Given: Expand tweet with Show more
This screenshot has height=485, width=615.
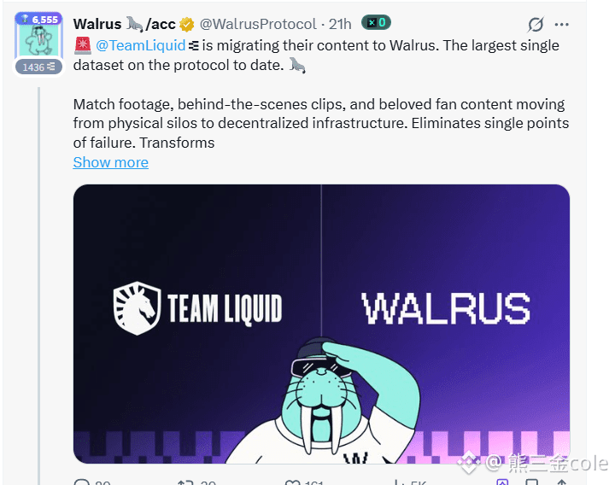Looking at the screenshot, I should 110,162.
